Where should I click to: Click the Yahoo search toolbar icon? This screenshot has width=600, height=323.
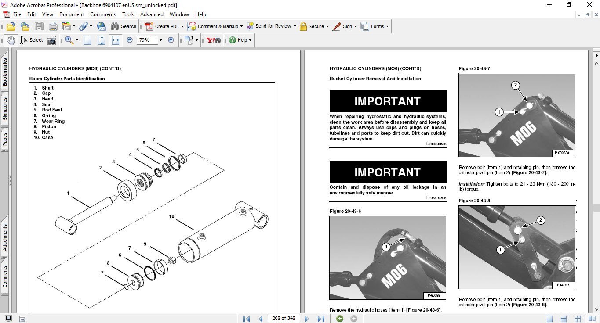click(214, 40)
